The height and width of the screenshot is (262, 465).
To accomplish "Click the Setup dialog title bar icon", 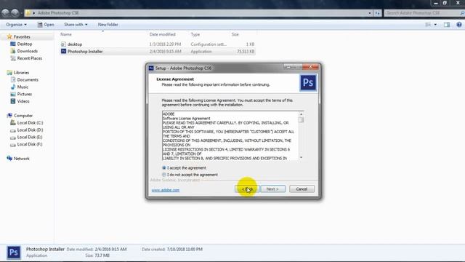I will point(151,68).
